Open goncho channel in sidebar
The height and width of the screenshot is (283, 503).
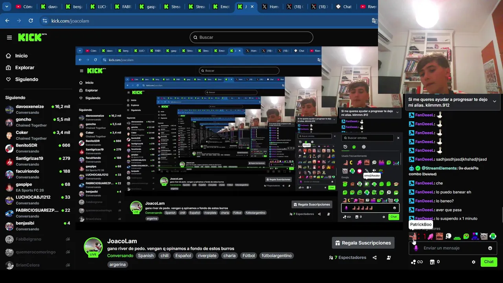(x=37, y=122)
